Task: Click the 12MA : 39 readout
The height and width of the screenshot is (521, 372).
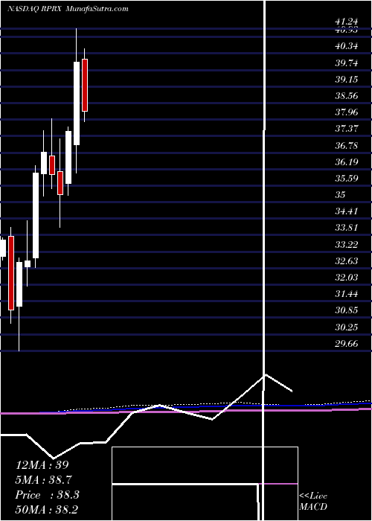Action: (42, 465)
